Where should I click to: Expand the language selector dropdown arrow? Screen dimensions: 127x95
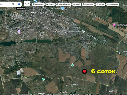[x=28, y=4]
